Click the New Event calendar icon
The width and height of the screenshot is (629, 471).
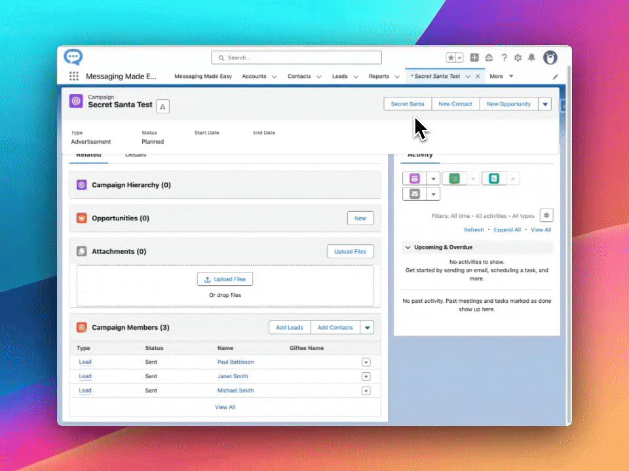(415, 178)
